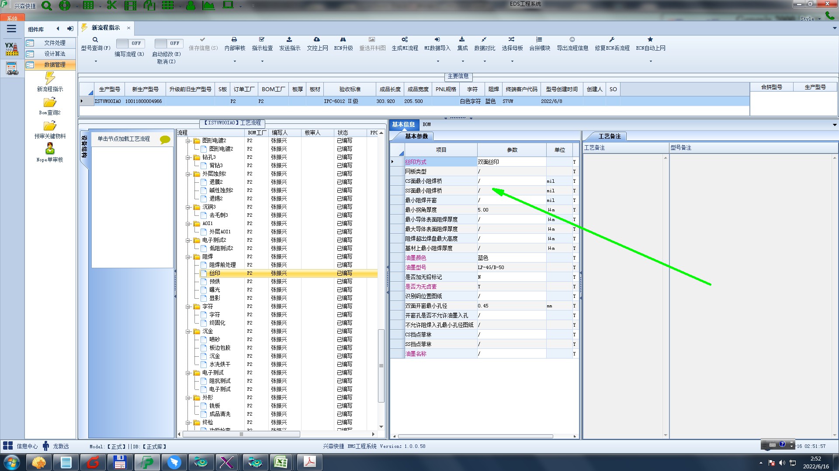Open Excel from the Windows taskbar
The height and width of the screenshot is (471, 839).
pos(281,462)
